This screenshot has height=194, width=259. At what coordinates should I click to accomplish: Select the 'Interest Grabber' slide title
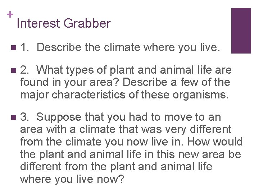(64, 24)
